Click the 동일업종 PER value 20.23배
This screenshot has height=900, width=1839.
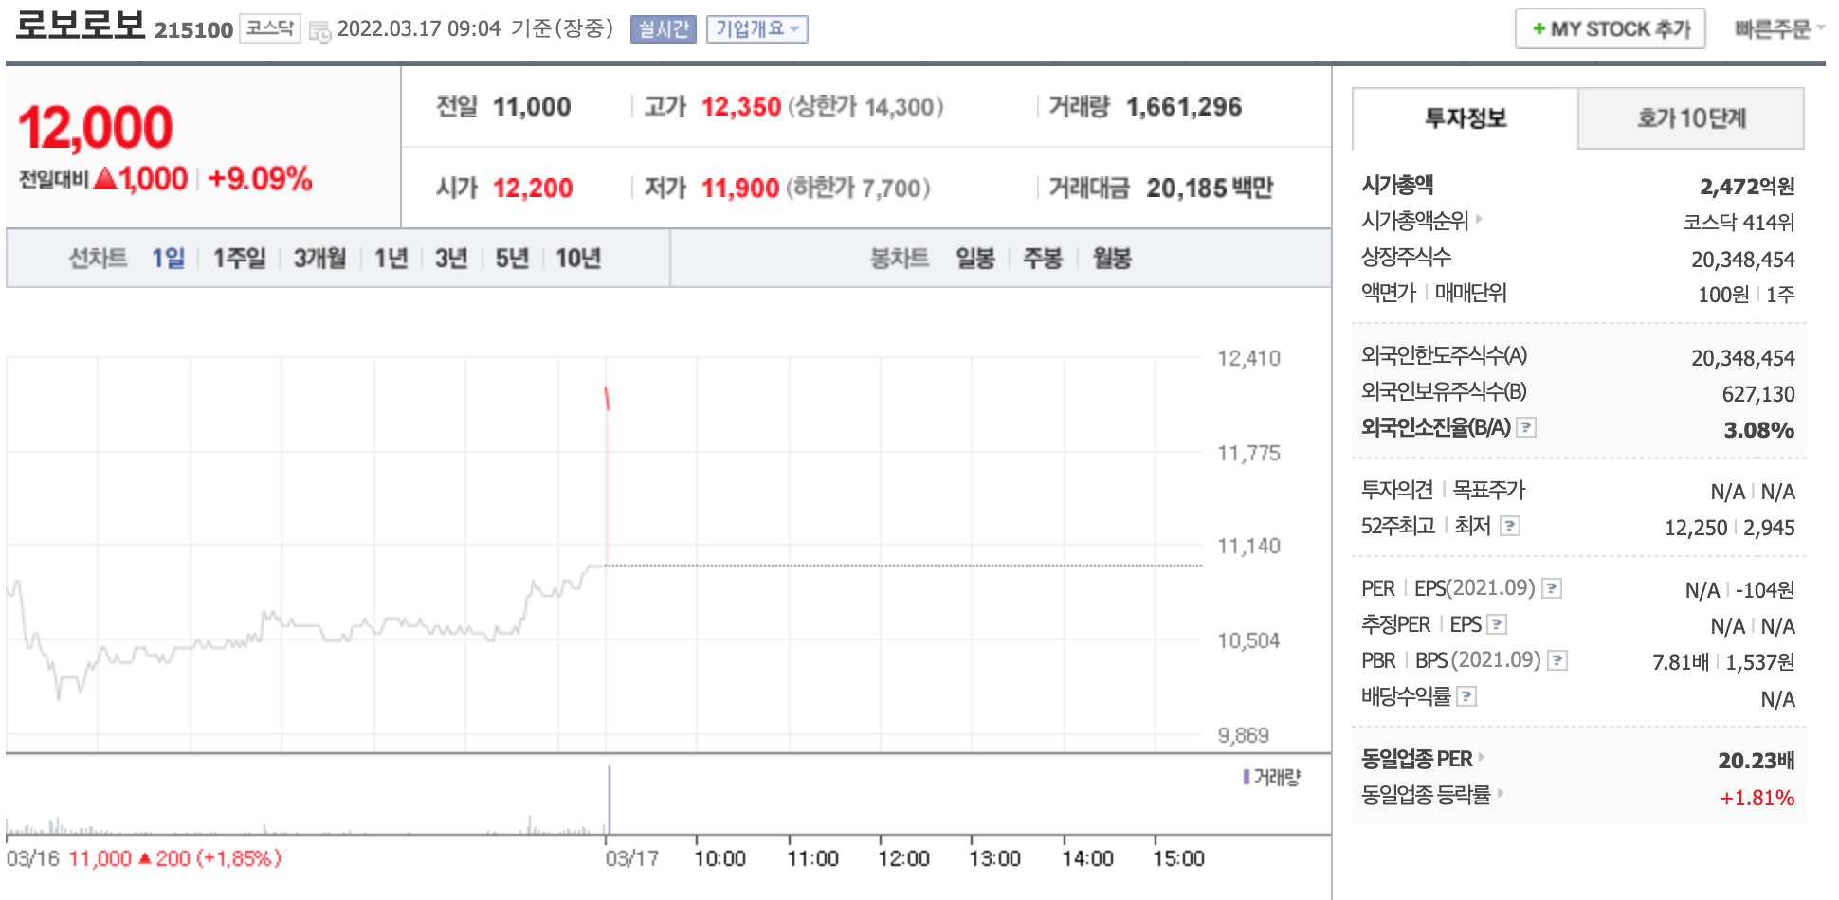pos(1757,760)
